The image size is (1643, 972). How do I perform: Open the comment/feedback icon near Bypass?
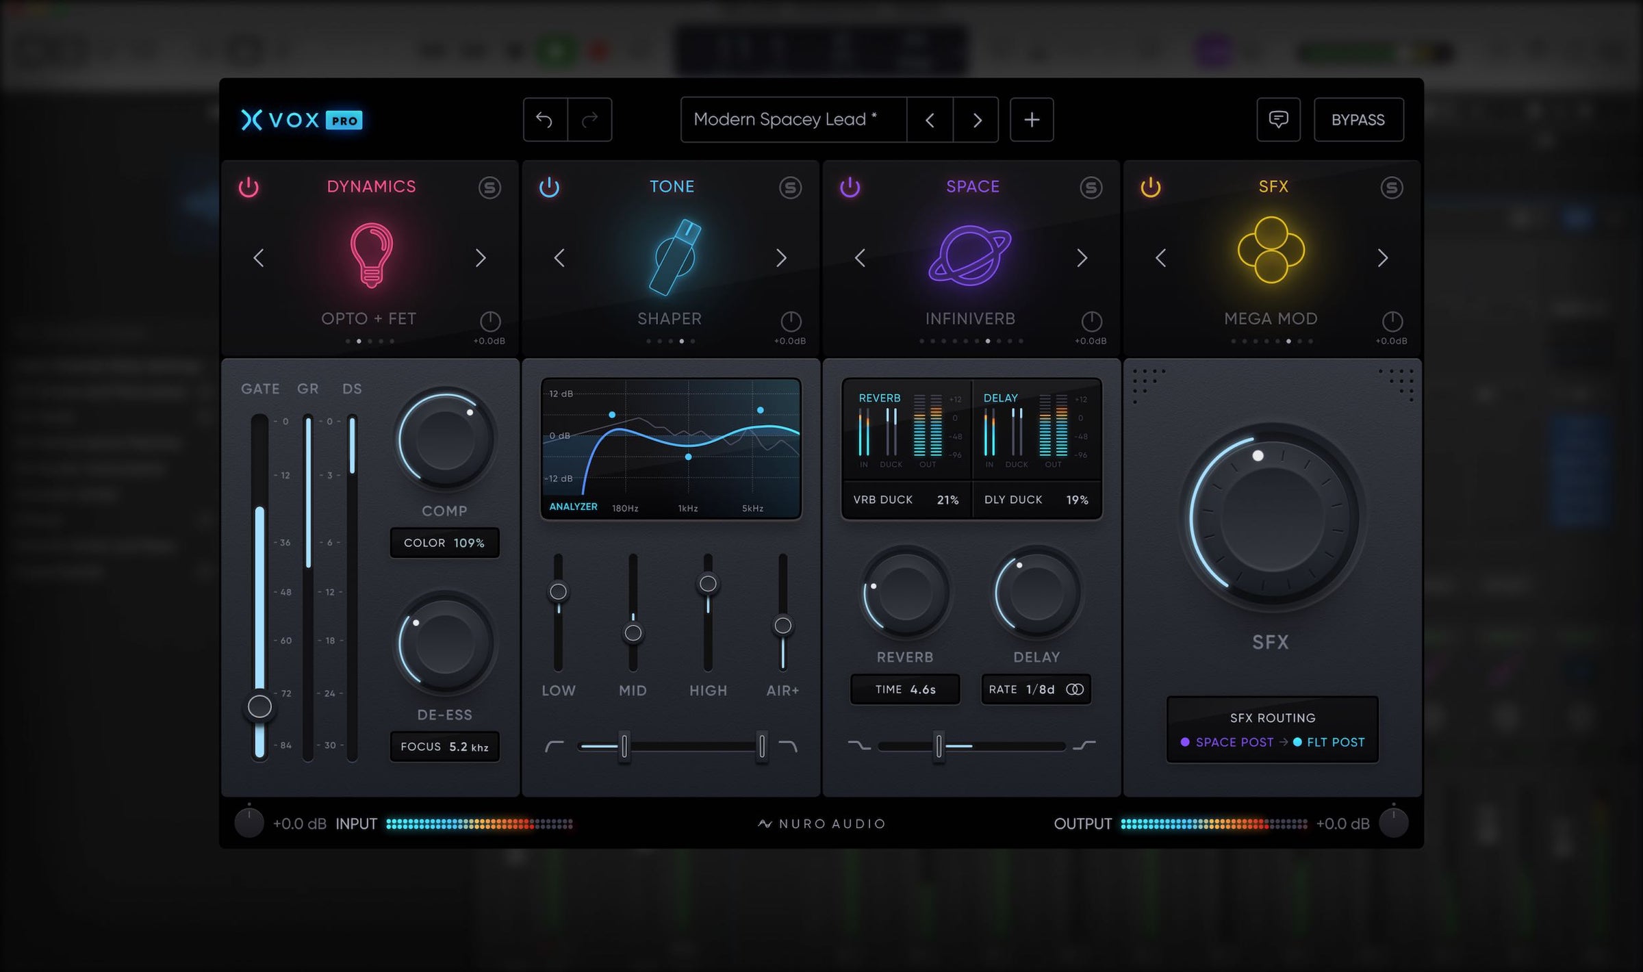1279,120
